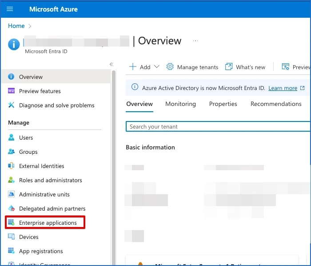This screenshot has height=266, width=311.
Task: Switch to the Properties tab
Action: (223, 104)
